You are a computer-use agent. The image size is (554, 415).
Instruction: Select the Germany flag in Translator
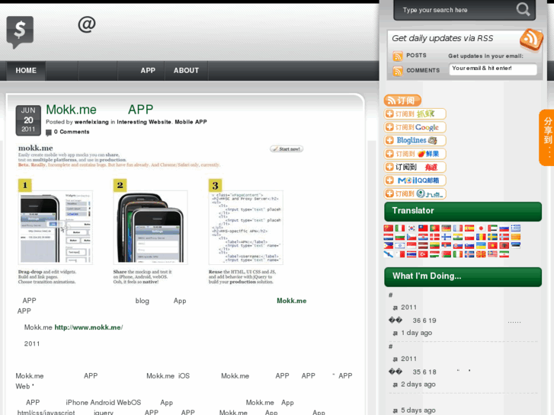click(x=447, y=228)
